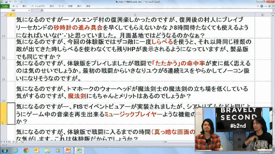
Task: Open Windows Media Player from taskbar
Action: click(x=58, y=150)
